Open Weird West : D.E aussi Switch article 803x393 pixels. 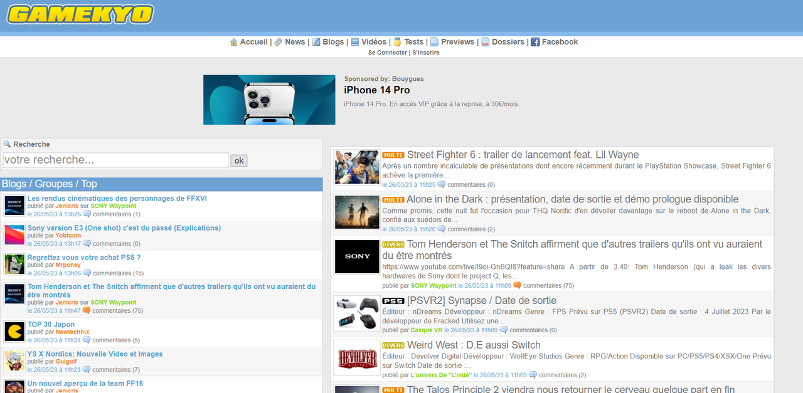pos(474,345)
